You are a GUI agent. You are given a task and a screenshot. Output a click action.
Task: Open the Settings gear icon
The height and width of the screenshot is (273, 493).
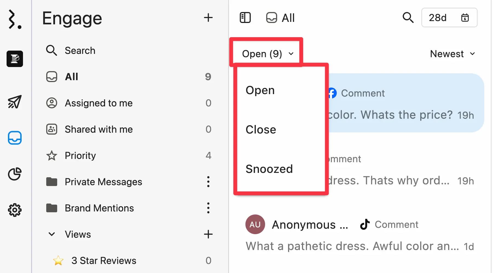tap(14, 210)
